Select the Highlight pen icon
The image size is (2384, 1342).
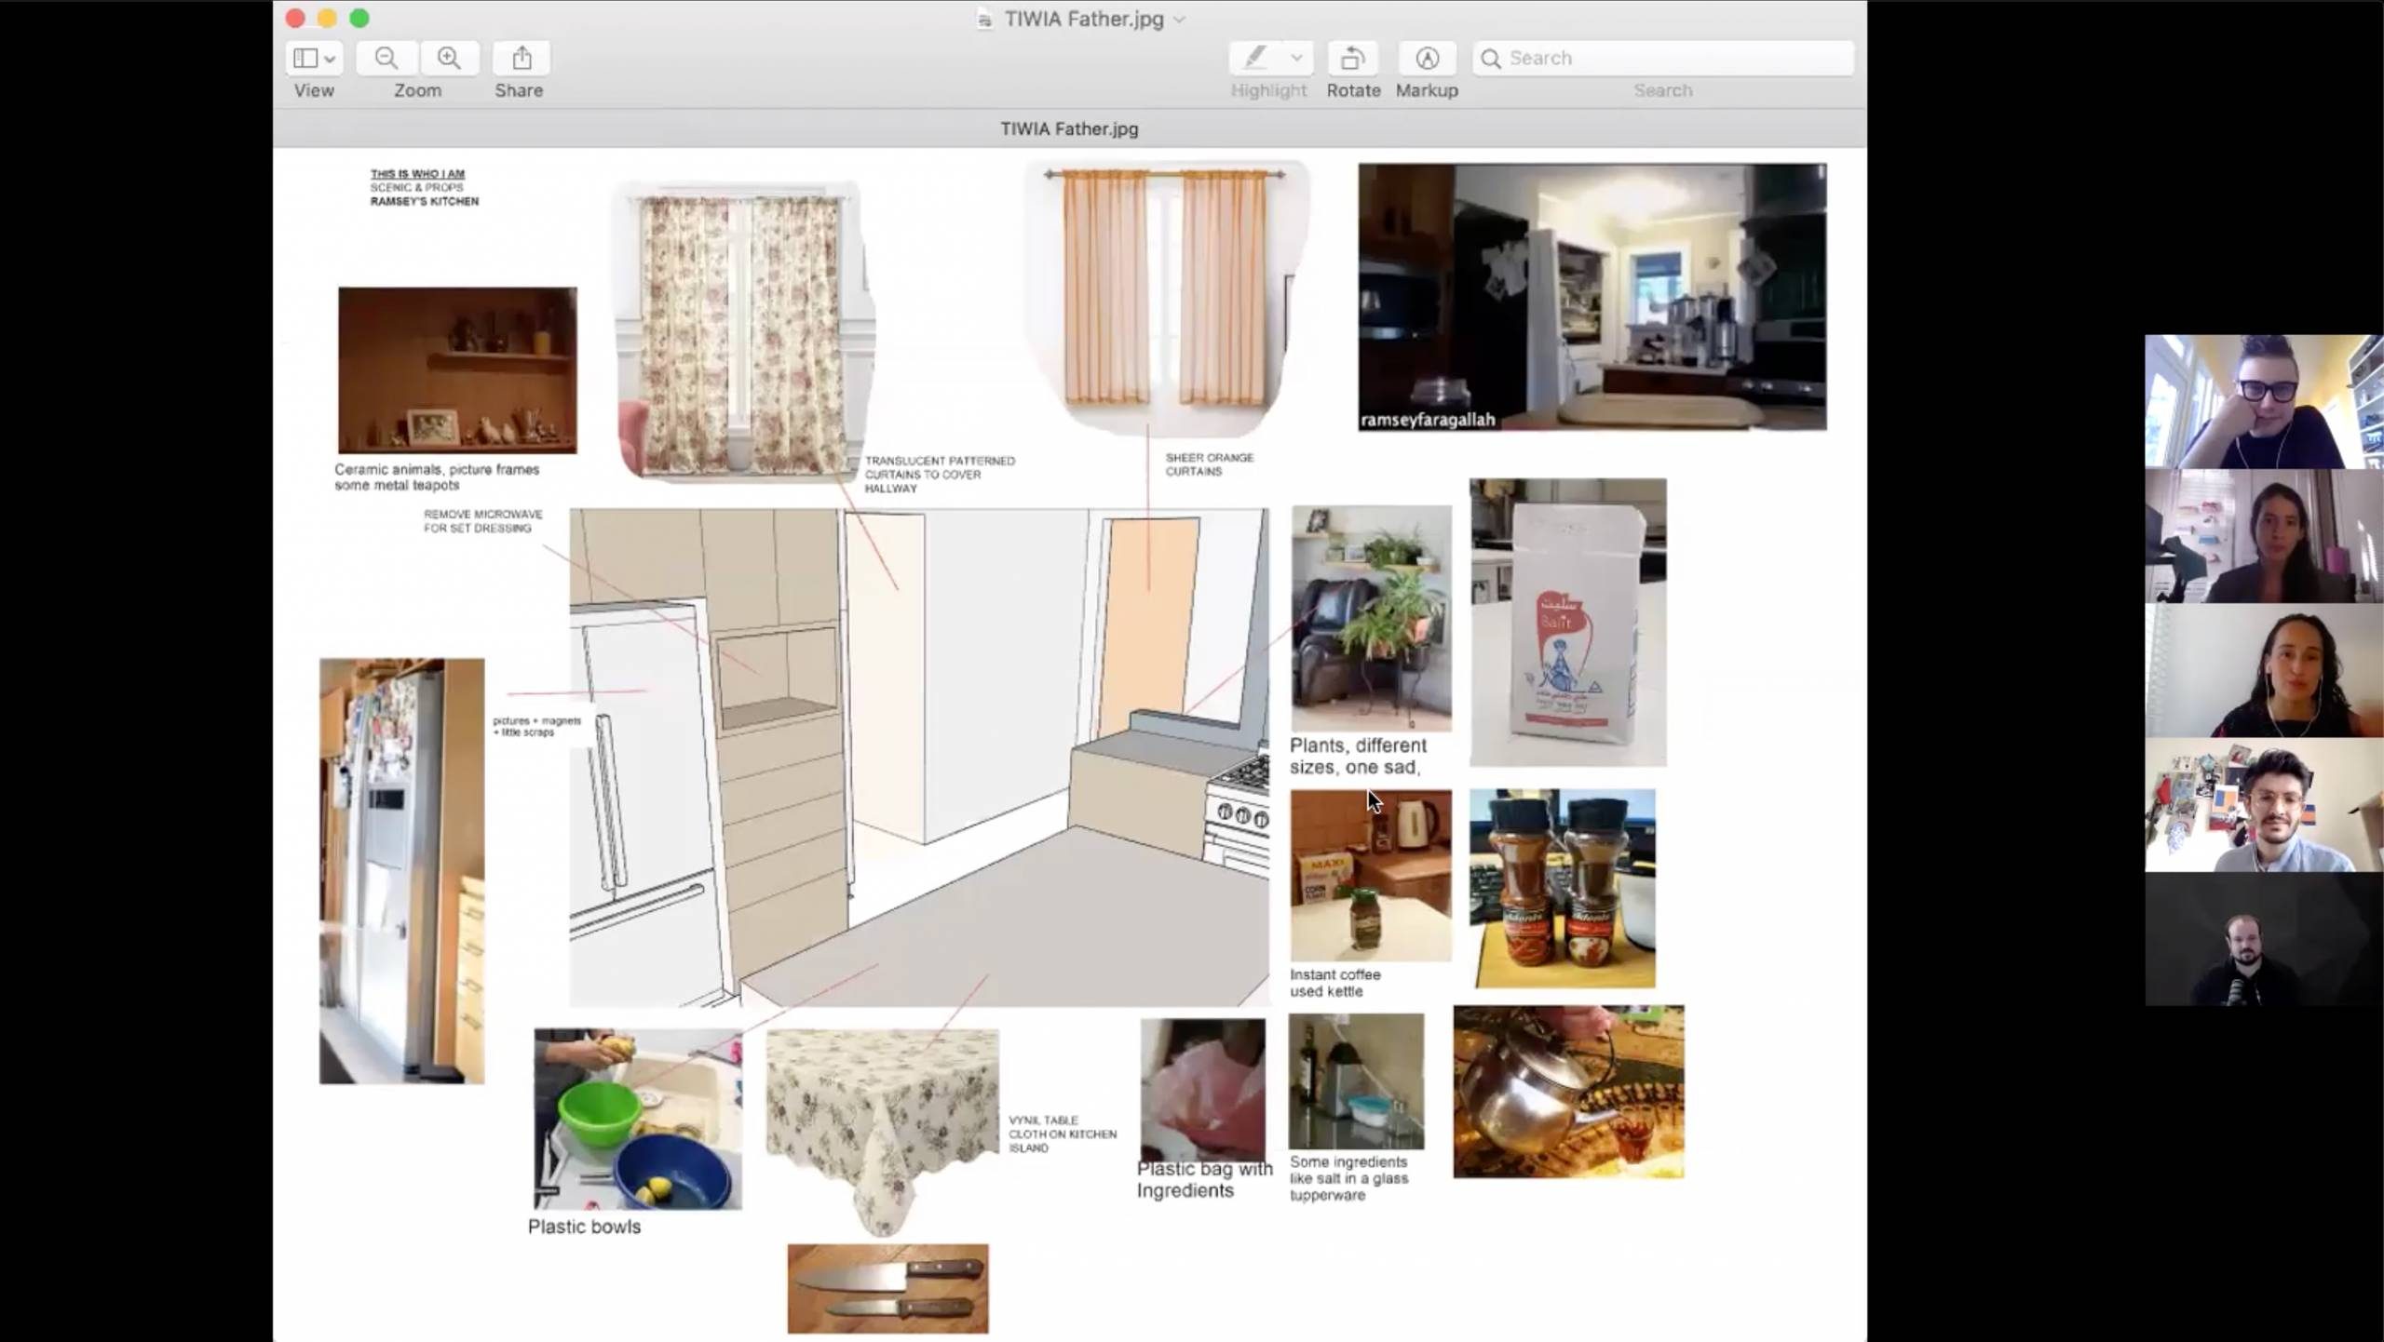coord(1255,58)
